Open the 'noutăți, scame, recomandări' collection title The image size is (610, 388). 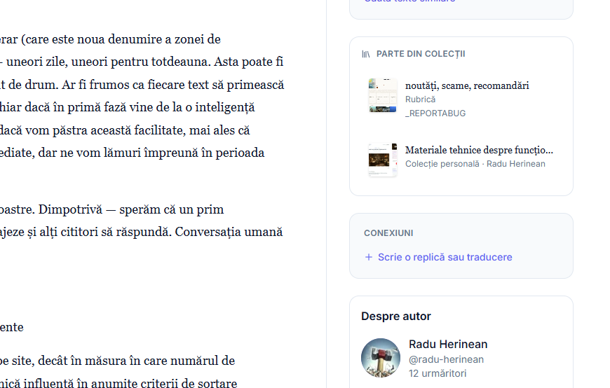click(x=467, y=85)
